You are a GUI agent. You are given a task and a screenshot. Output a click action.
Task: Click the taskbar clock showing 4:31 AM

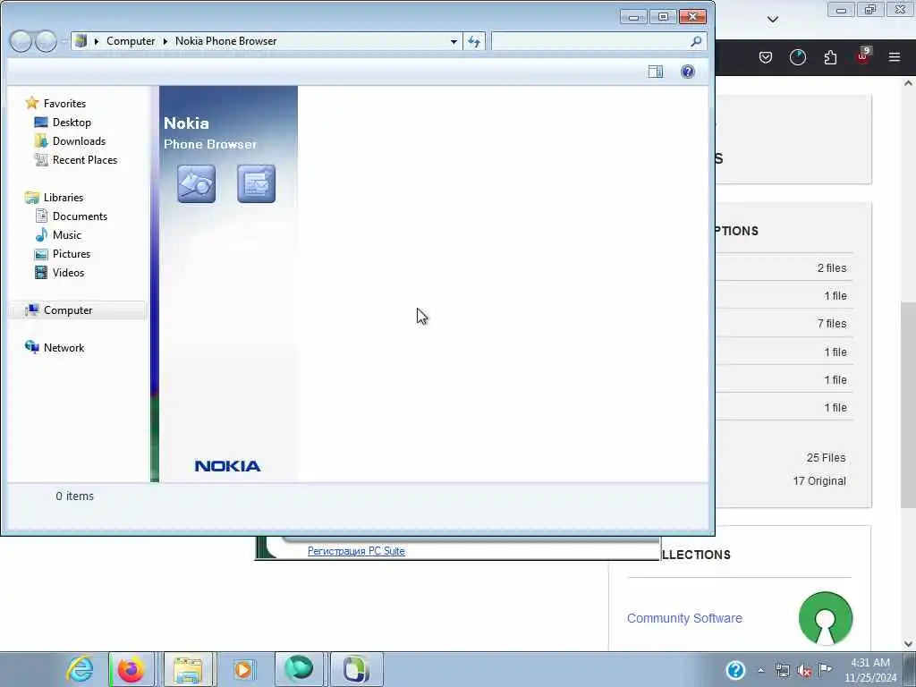(x=869, y=670)
